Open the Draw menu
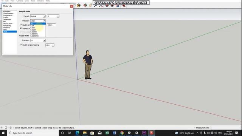The width and height of the screenshot is (242, 136). [27, 1]
